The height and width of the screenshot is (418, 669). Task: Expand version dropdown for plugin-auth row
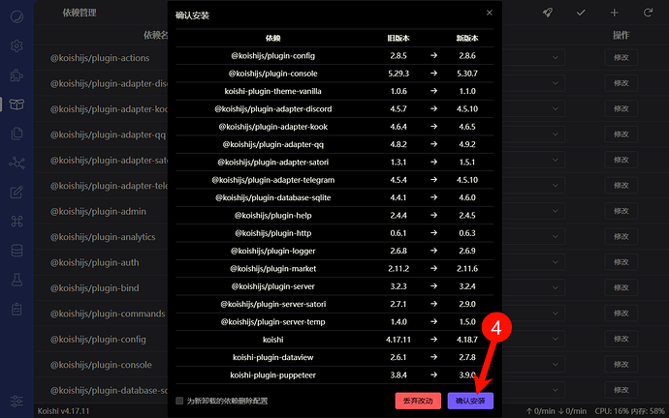(x=556, y=262)
